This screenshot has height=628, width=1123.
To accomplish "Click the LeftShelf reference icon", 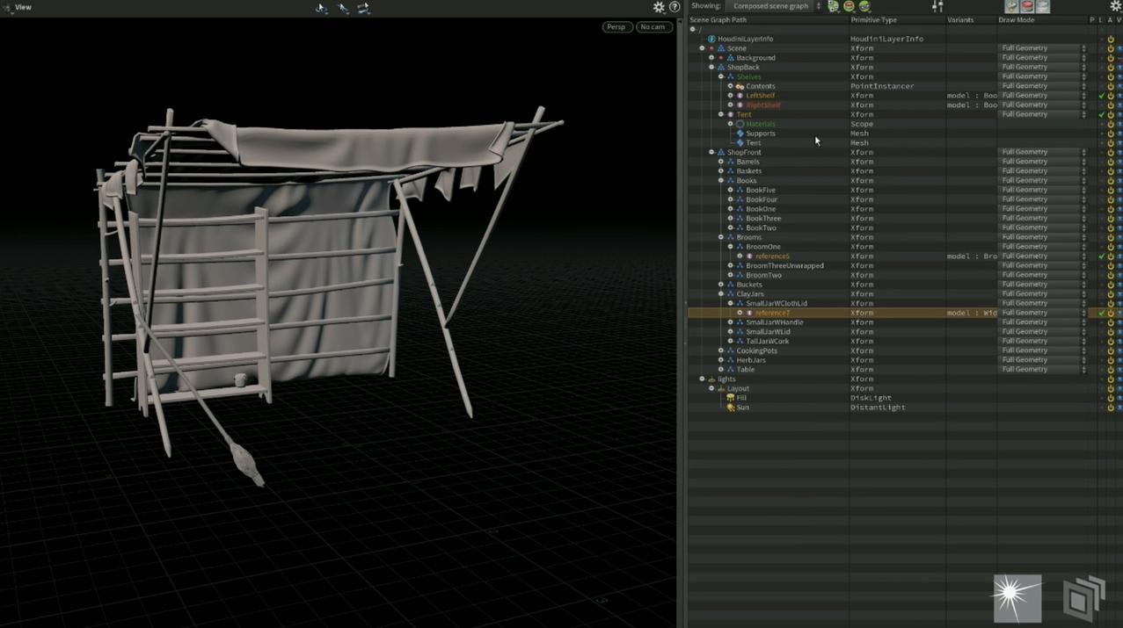I will pos(740,96).
